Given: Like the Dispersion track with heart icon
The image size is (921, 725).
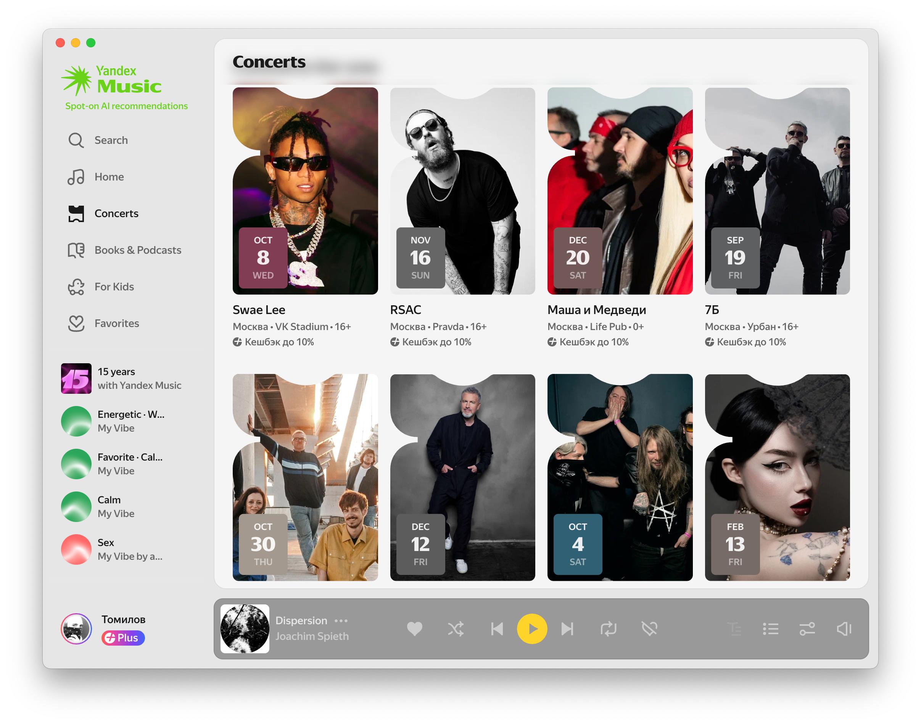Looking at the screenshot, I should pos(415,628).
